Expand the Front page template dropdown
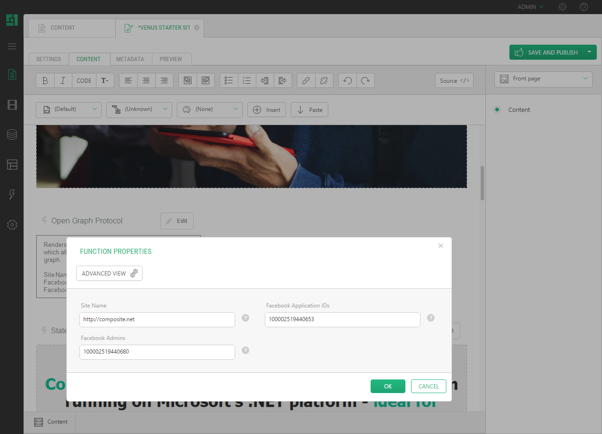 pos(543,79)
